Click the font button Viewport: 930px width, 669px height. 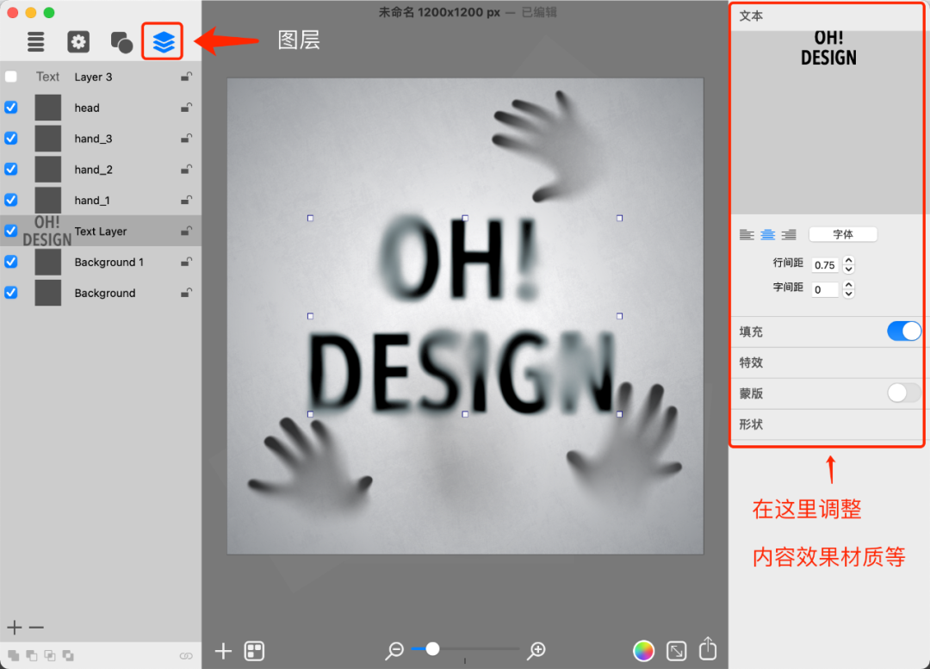tap(843, 234)
